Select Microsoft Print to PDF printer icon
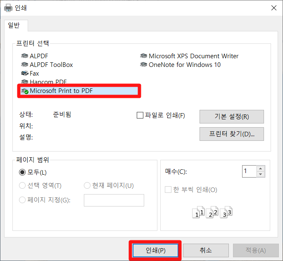The height and width of the screenshot is (261, 283). (x=25, y=91)
